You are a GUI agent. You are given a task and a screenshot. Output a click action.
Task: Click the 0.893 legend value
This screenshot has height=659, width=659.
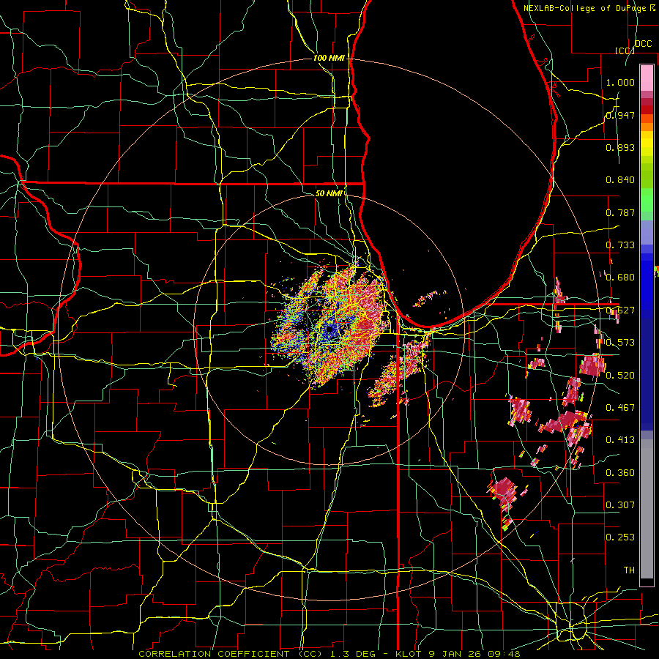click(620, 147)
